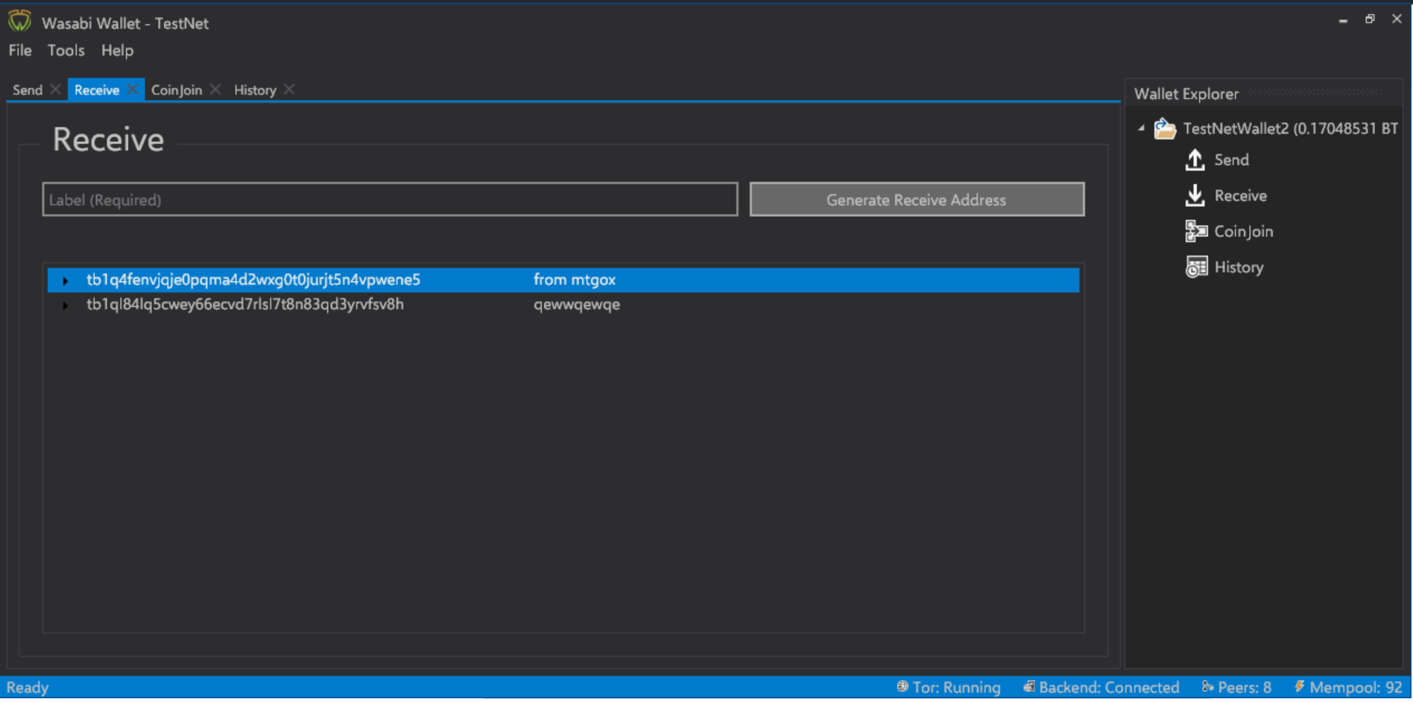The height and width of the screenshot is (702, 1413).
Task: Select address tb1ql84lq5cwey66ecvd7rlsl7t8n83qd3yrvfsv8h
Action: point(245,304)
